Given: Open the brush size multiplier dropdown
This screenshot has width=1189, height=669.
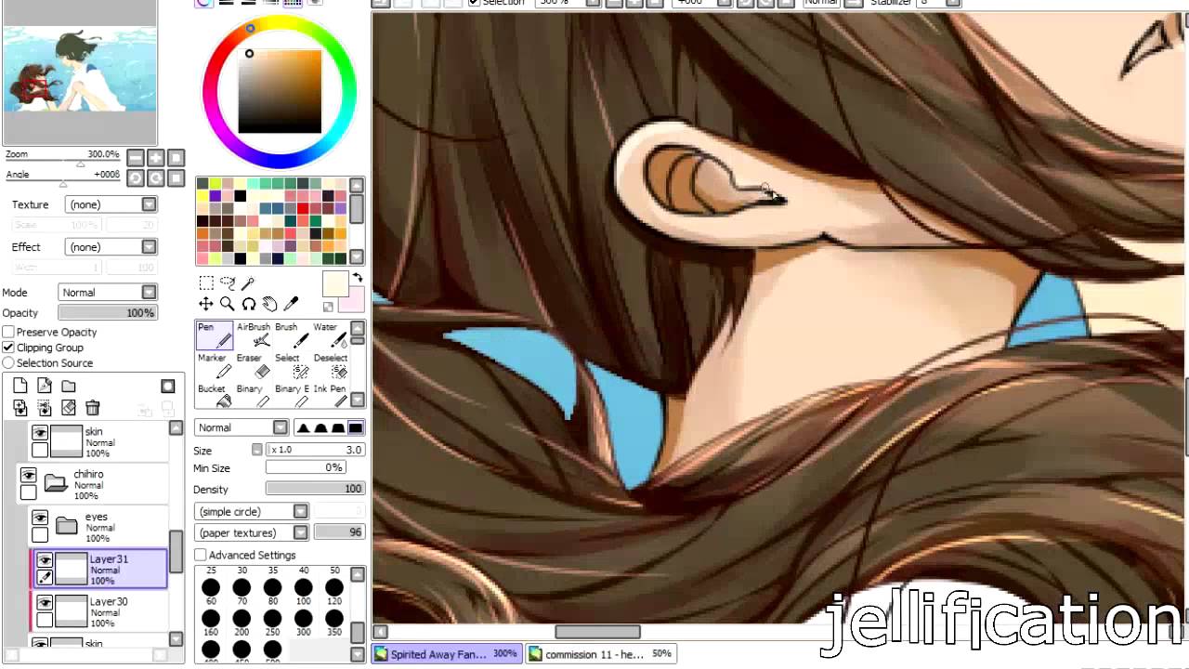Looking at the screenshot, I should tap(257, 450).
